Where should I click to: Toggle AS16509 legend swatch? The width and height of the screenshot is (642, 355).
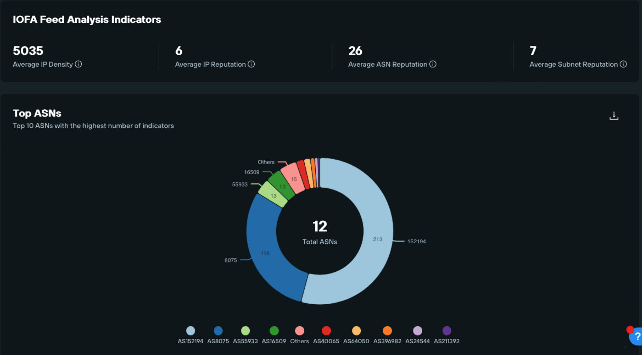[274, 331]
